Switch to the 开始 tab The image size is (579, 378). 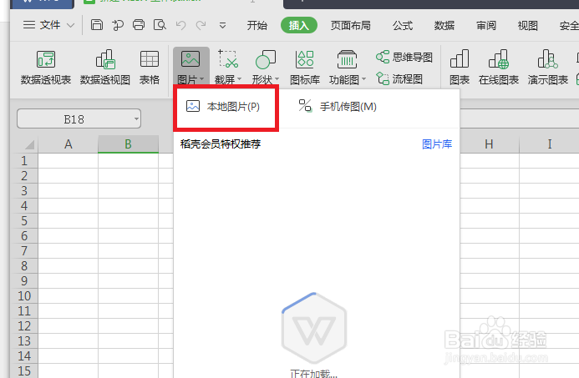257,25
